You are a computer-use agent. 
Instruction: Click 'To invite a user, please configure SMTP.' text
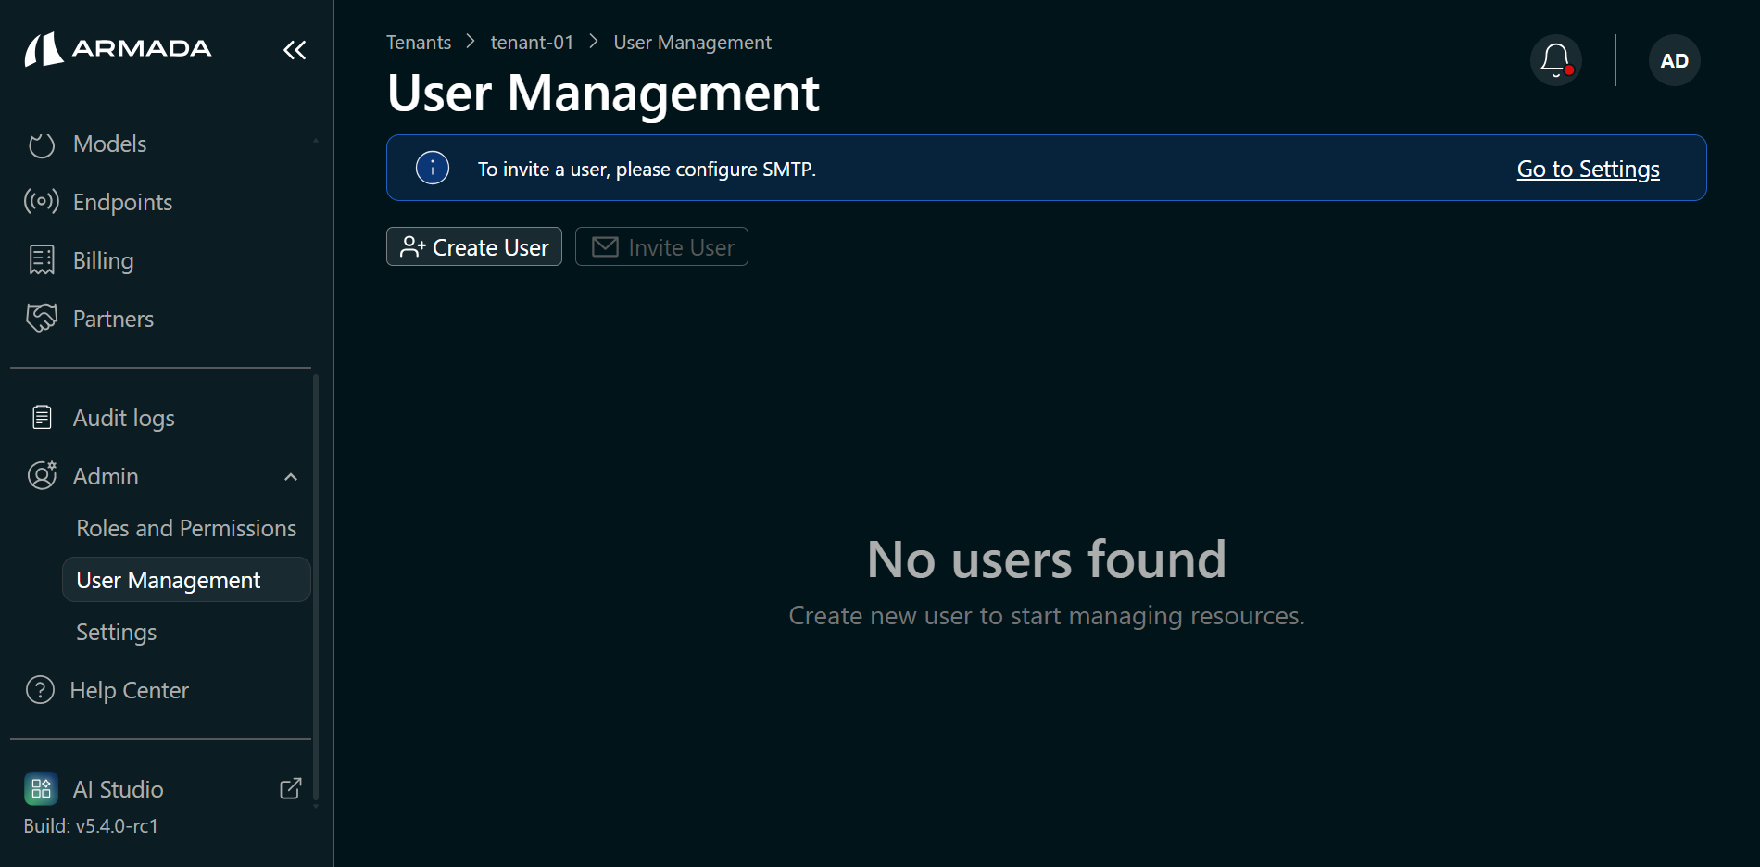(647, 169)
